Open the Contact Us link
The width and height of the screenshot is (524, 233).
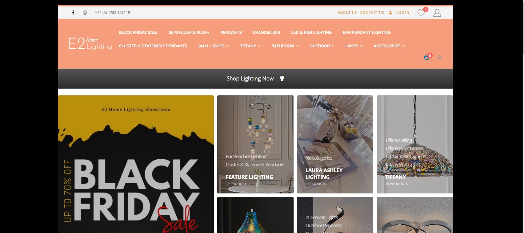(372, 13)
